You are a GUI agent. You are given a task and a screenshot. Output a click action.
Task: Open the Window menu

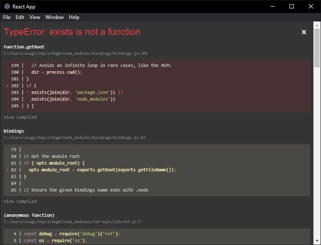[x=55, y=17]
